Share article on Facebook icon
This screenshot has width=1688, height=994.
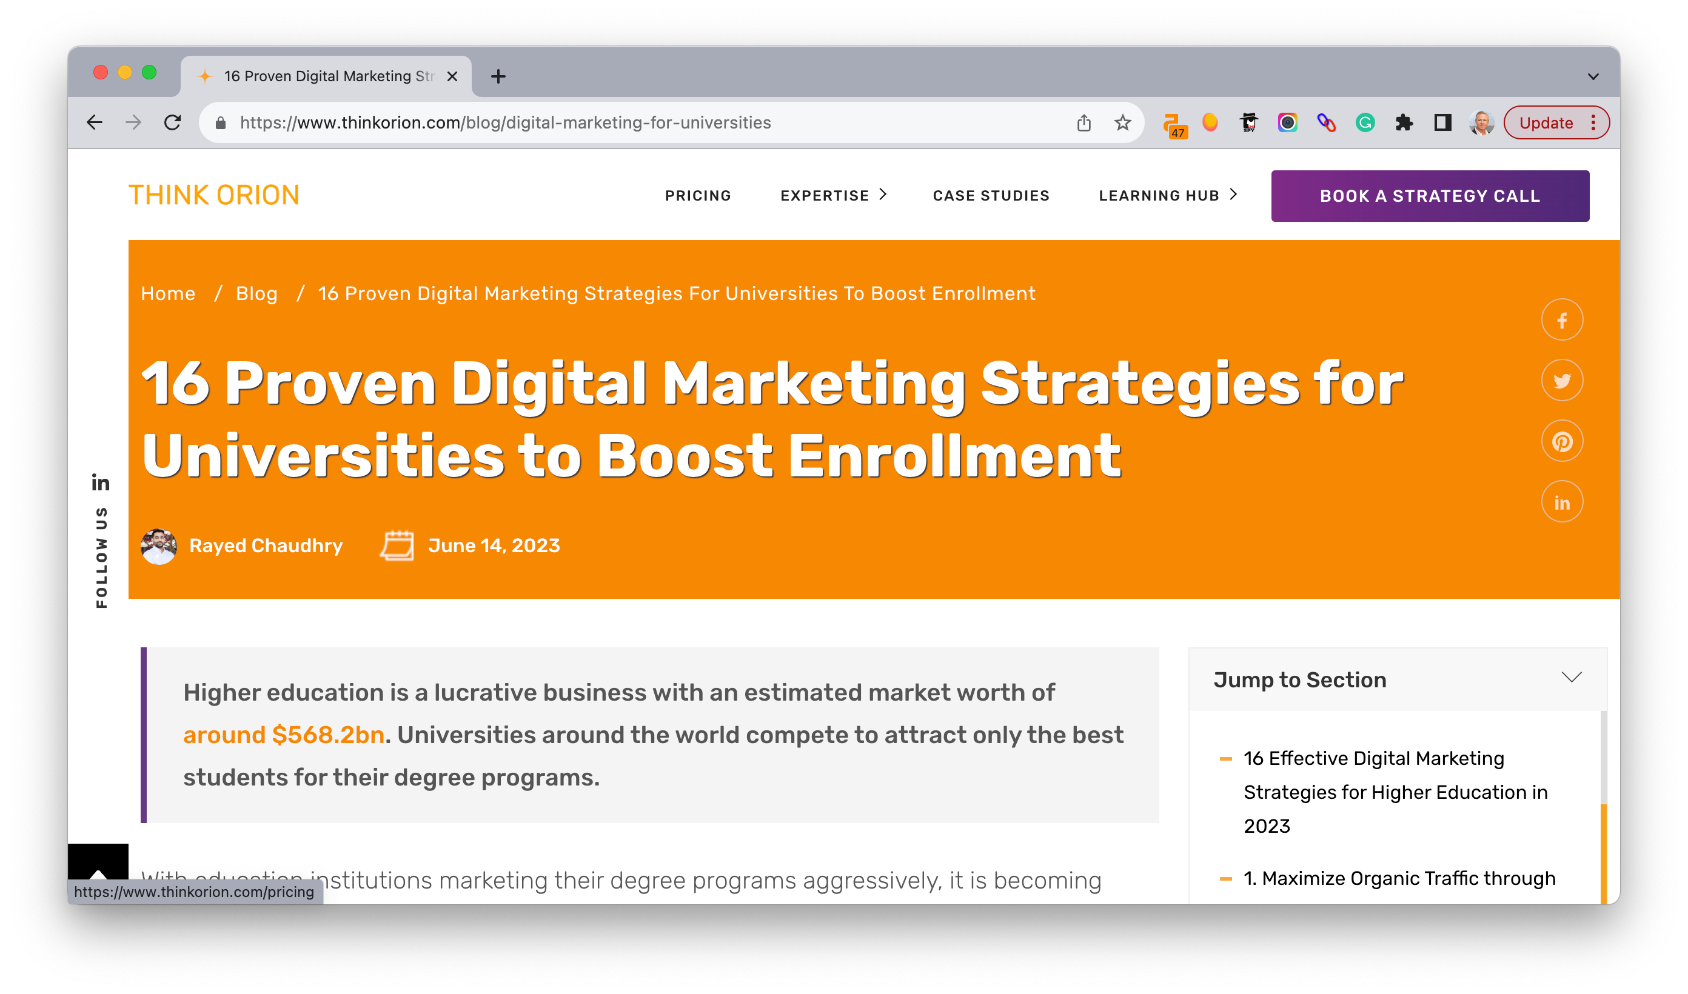[x=1561, y=320]
